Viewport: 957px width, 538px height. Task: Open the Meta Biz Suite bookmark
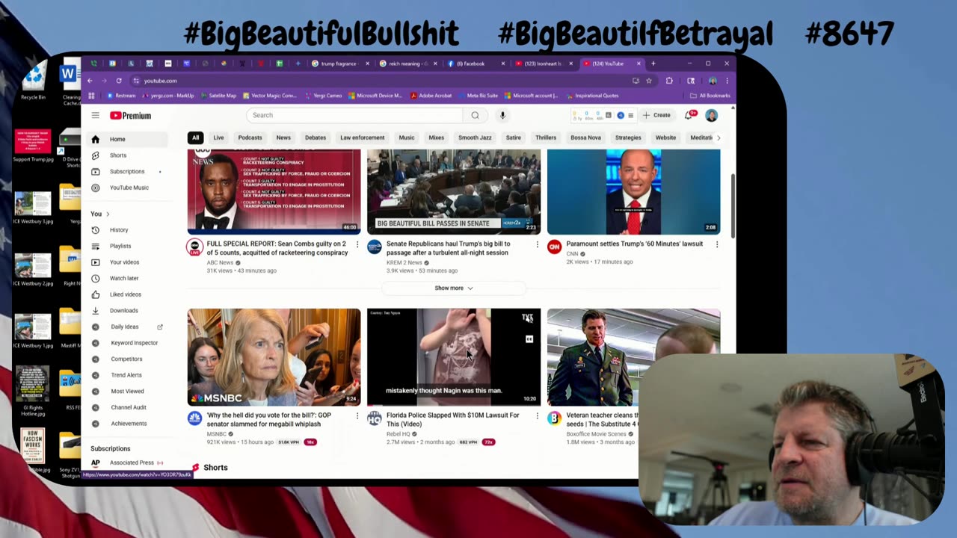click(478, 96)
